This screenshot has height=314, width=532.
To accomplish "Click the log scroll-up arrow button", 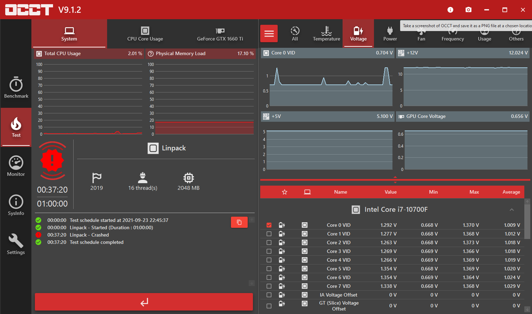I will point(252,219).
